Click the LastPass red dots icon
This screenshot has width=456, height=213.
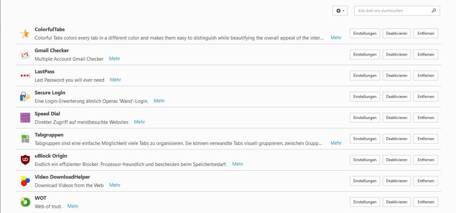coord(25,76)
